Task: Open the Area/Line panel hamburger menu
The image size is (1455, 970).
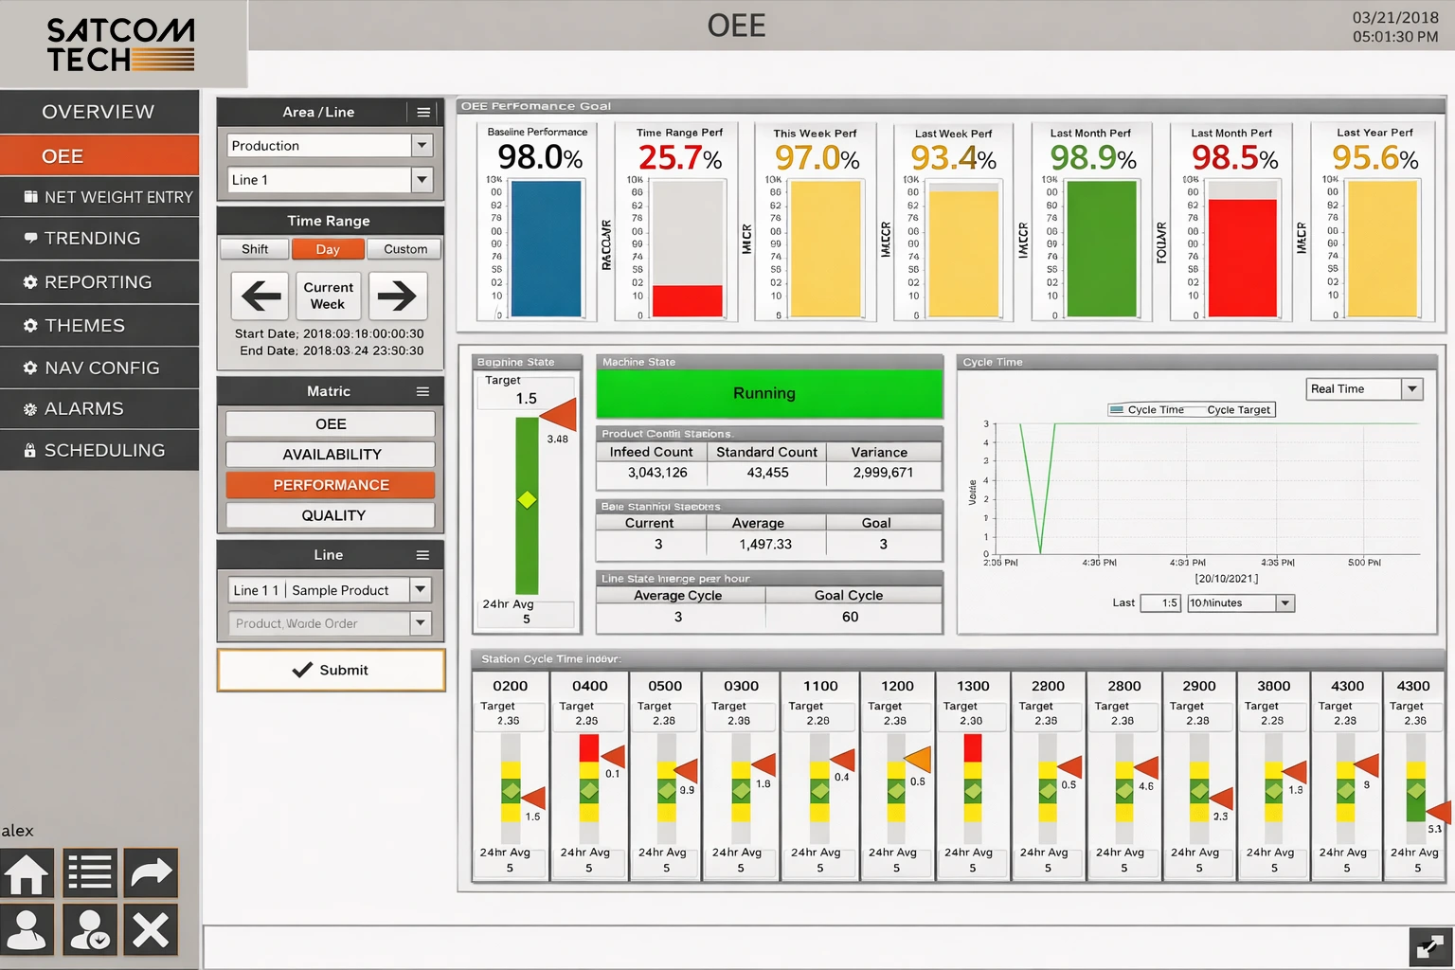Action: pyautogui.click(x=423, y=112)
